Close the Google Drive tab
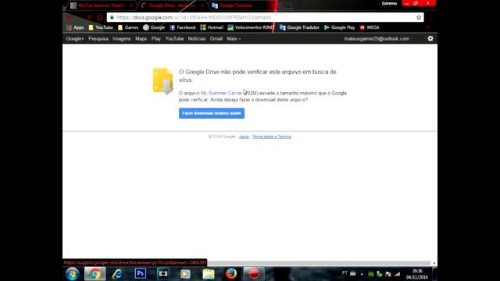 pos(202,5)
